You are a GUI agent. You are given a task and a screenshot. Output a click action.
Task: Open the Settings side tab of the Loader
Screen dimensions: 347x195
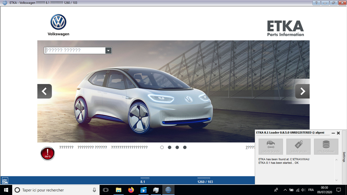pos(344,157)
